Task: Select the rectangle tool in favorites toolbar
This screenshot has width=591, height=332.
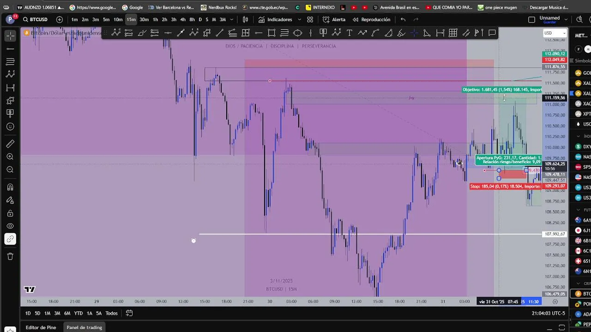Action: (271, 33)
